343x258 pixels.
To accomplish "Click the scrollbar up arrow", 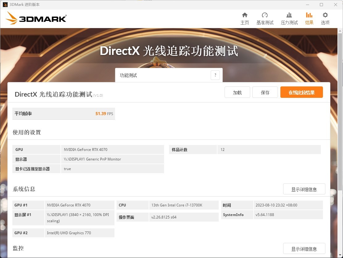I will tap(340, 31).
